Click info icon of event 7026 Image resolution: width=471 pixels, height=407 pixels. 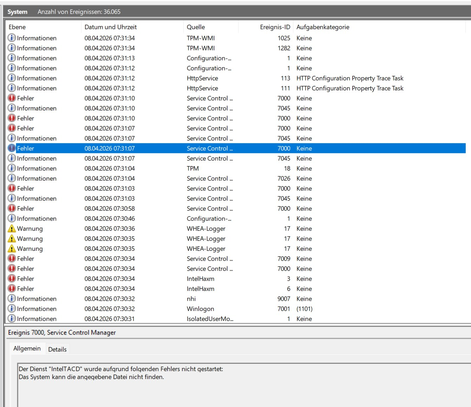click(x=12, y=178)
